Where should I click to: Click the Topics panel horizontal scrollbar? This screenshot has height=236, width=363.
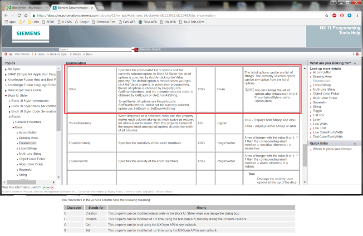(x=21, y=182)
